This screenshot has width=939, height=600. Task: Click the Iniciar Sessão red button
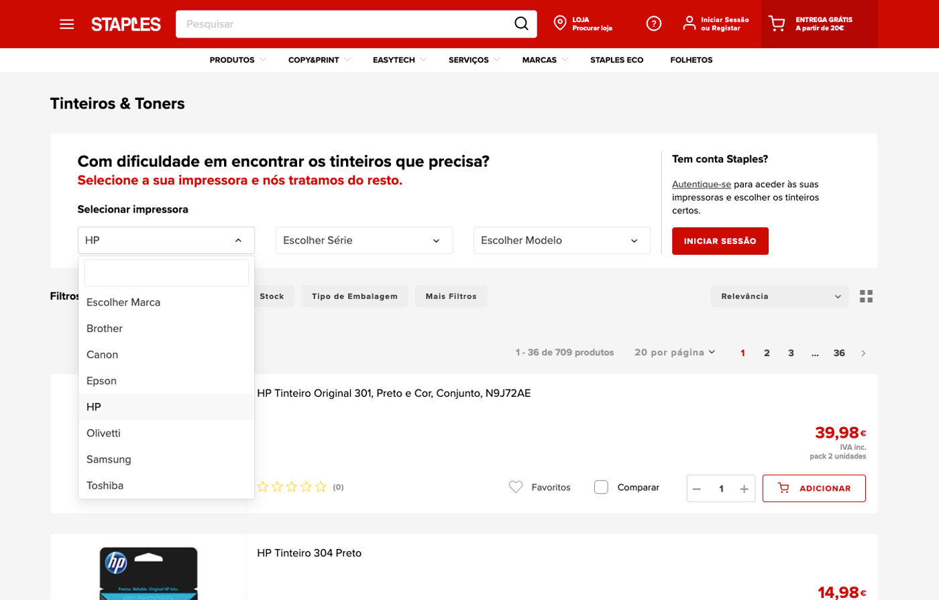720,241
